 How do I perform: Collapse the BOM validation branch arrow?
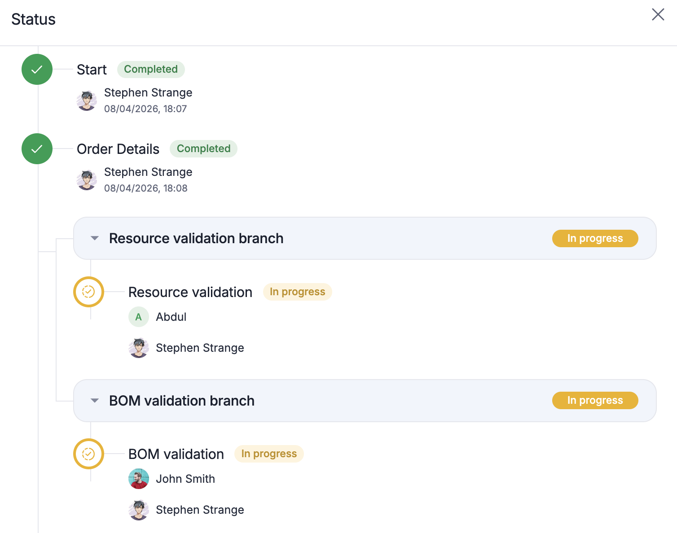click(94, 401)
